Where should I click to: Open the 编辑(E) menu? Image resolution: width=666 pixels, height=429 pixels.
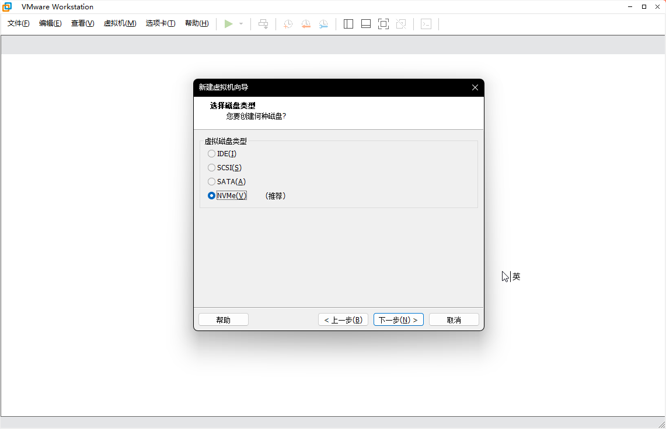(x=50, y=23)
